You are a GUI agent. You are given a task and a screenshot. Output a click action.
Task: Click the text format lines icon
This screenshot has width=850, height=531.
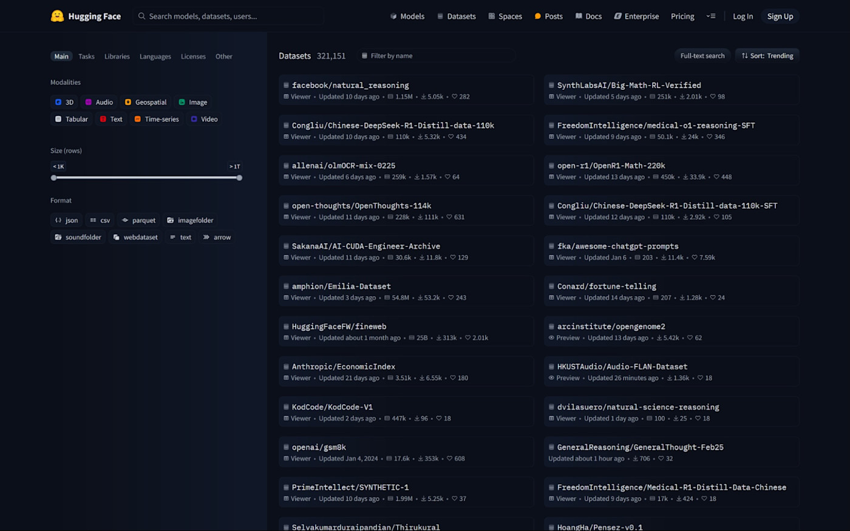coord(173,237)
